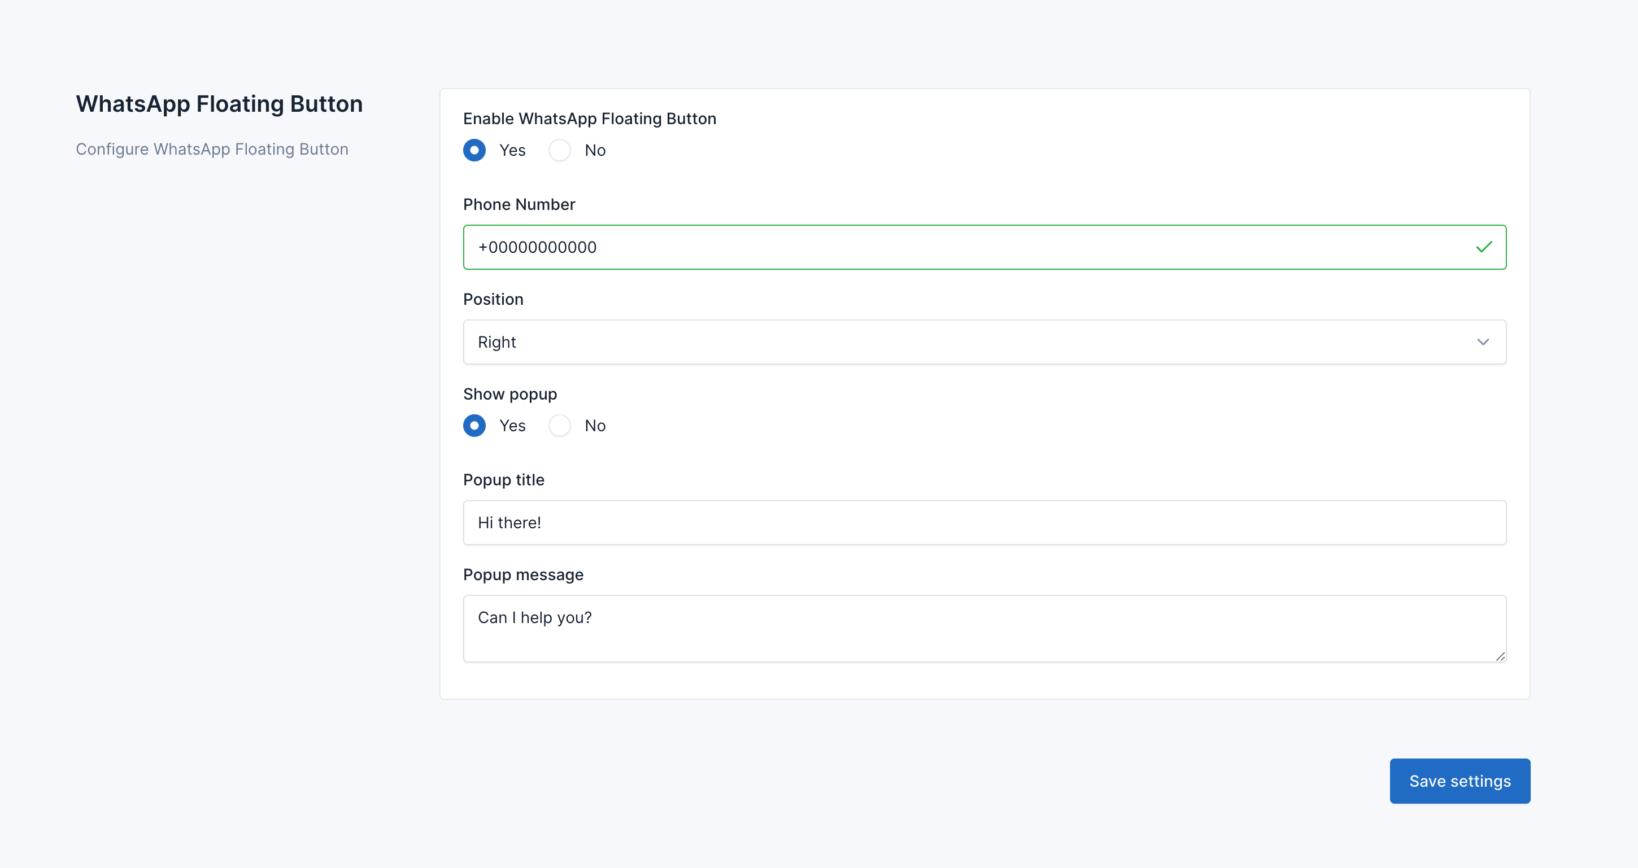
Task: Click the 'Right' value in Position select
Action: coord(496,342)
